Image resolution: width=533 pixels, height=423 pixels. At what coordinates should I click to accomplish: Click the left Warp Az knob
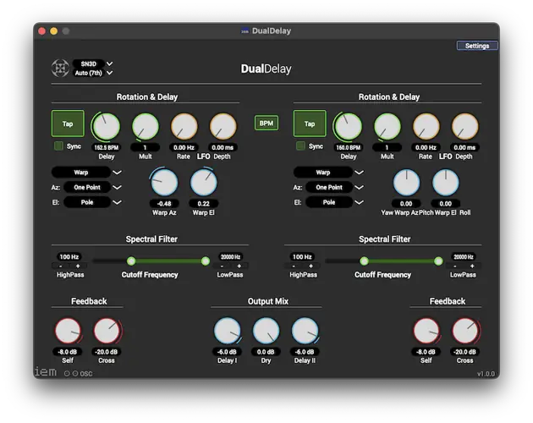[164, 182]
